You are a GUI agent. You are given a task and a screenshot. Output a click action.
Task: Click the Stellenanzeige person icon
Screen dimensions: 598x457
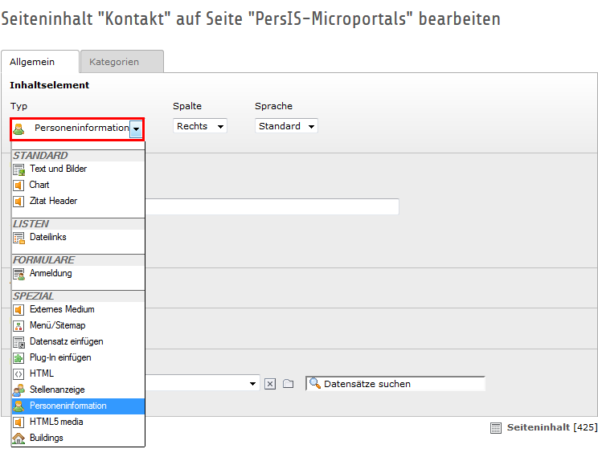tap(18, 390)
